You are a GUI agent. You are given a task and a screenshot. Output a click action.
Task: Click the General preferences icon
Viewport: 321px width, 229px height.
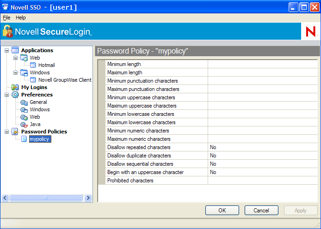coord(24,102)
